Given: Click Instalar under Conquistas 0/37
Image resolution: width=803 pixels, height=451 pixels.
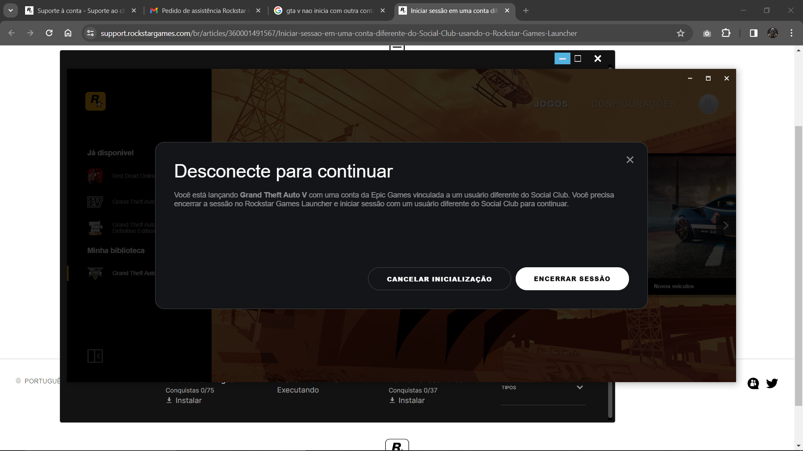Looking at the screenshot, I should 407,400.
